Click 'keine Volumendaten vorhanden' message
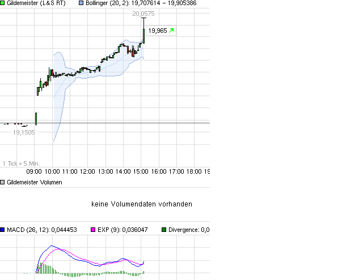363x280 pixels. click(142, 204)
